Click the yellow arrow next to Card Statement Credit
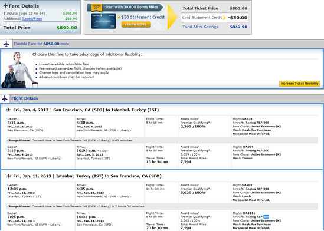324x231 pixels. 225,18
